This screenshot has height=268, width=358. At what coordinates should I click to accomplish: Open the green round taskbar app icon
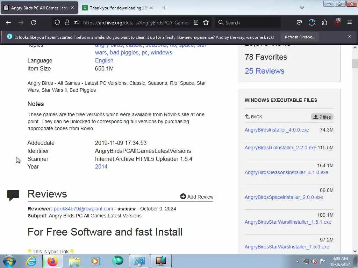pyautogui.click(x=118, y=261)
